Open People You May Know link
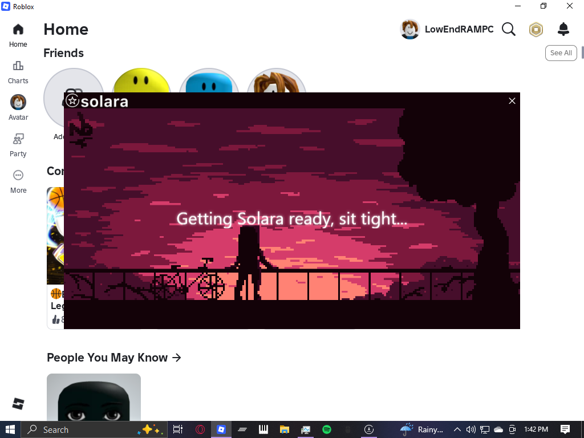Image resolution: width=584 pixels, height=438 pixels. pyautogui.click(x=114, y=358)
